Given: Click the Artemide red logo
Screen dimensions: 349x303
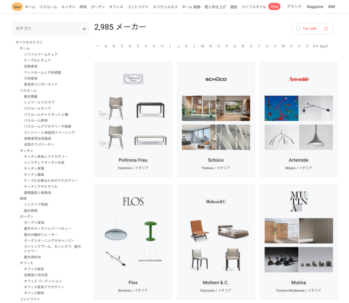Looking at the screenshot, I should (299, 79).
